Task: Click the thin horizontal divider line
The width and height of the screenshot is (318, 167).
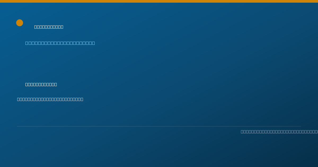Action: click(159, 126)
